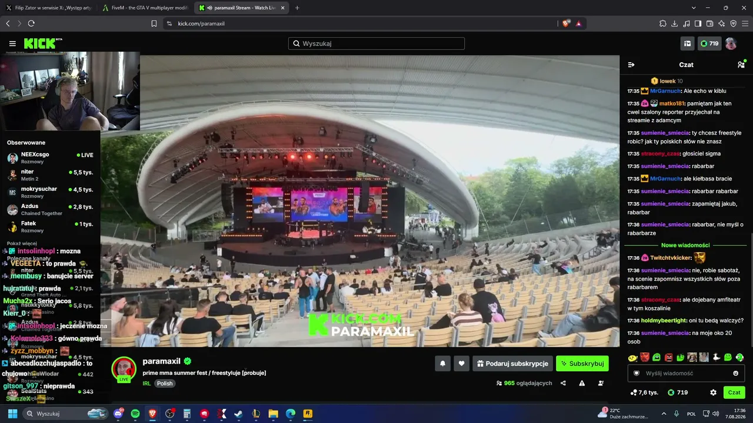Open the mokrysuchar followed channel

coord(50,192)
